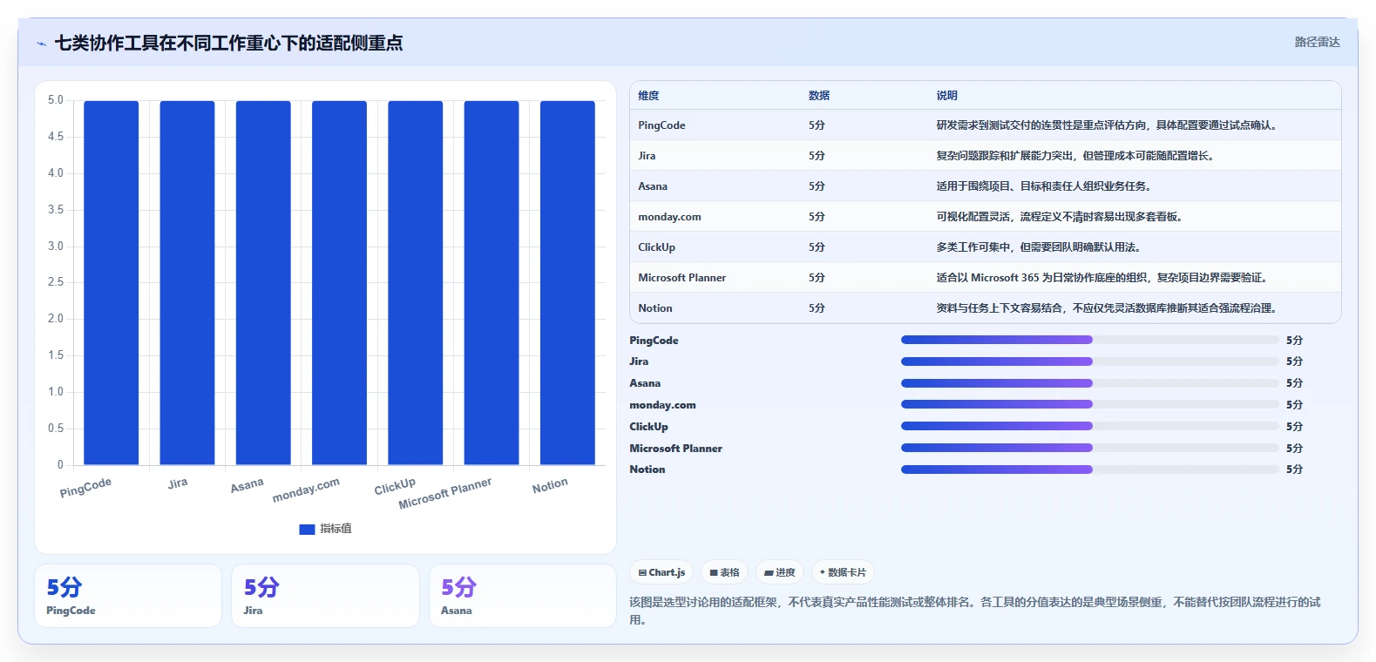
Task: Click the Jira bar in the chart
Action: 187,283
